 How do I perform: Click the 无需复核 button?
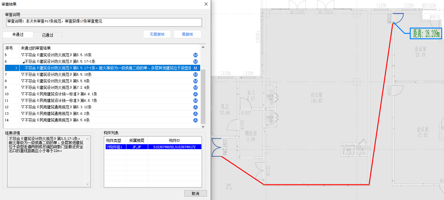point(157,34)
